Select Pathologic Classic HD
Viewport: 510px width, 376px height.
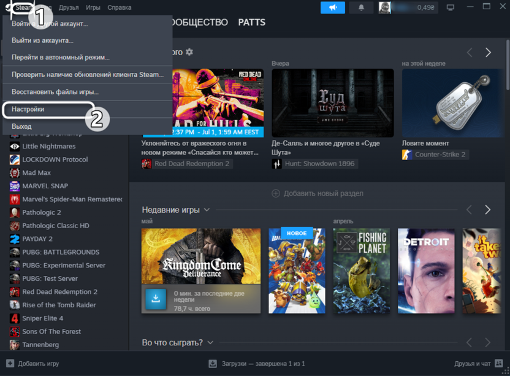[x=56, y=226]
